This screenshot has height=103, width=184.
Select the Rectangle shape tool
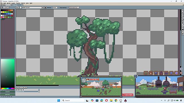tap(183, 27)
